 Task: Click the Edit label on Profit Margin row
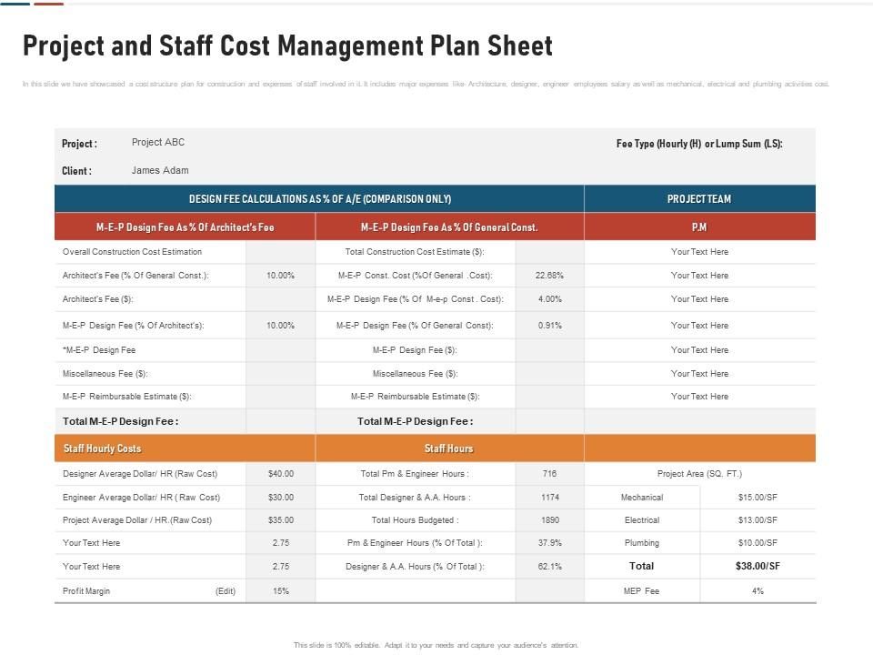tap(226, 589)
